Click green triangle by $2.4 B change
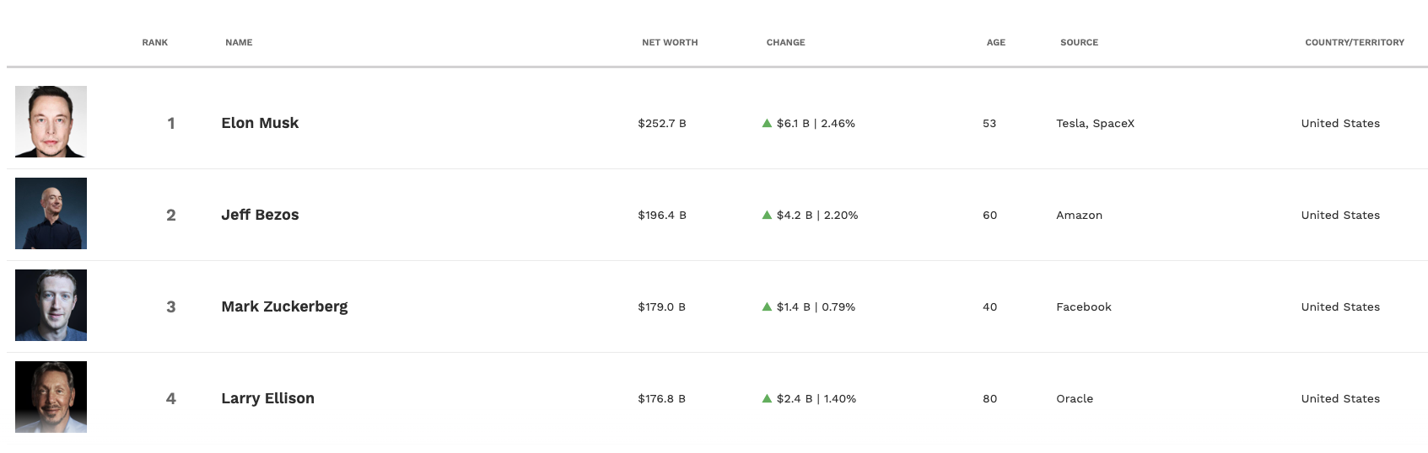Viewport: 1428px width, 453px height. point(767,398)
